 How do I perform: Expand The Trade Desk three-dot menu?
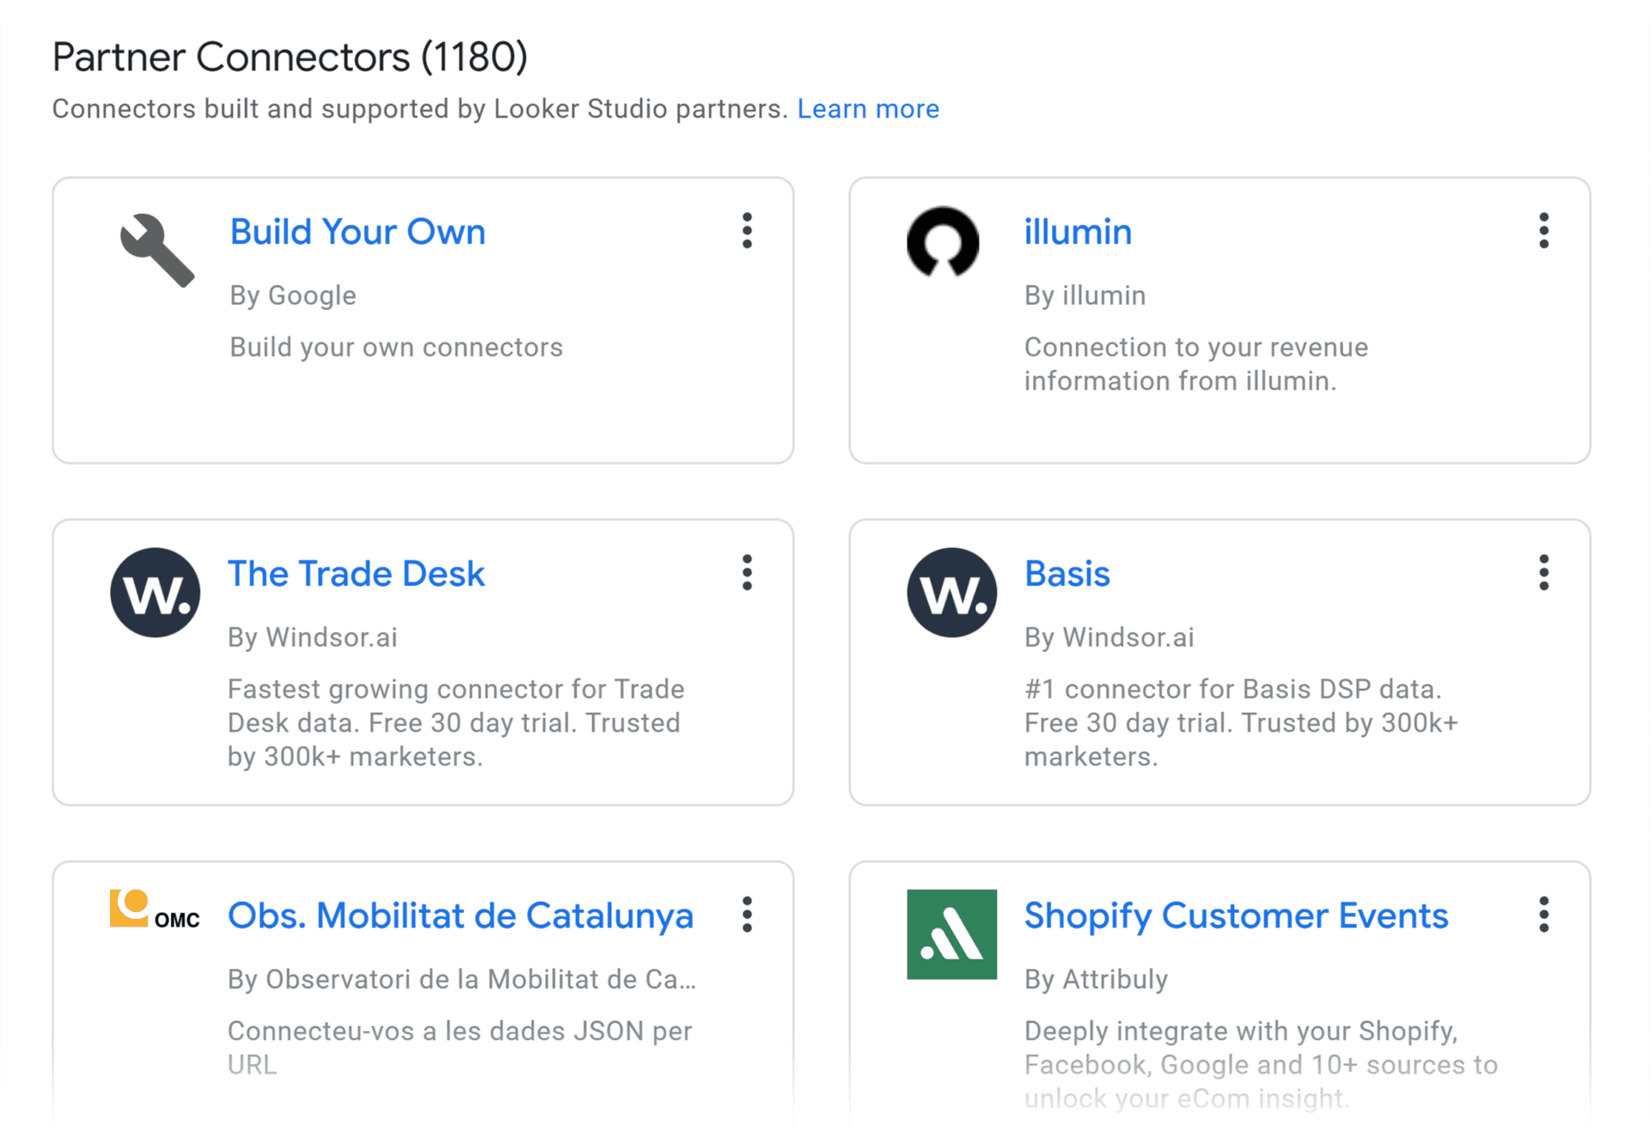point(747,573)
